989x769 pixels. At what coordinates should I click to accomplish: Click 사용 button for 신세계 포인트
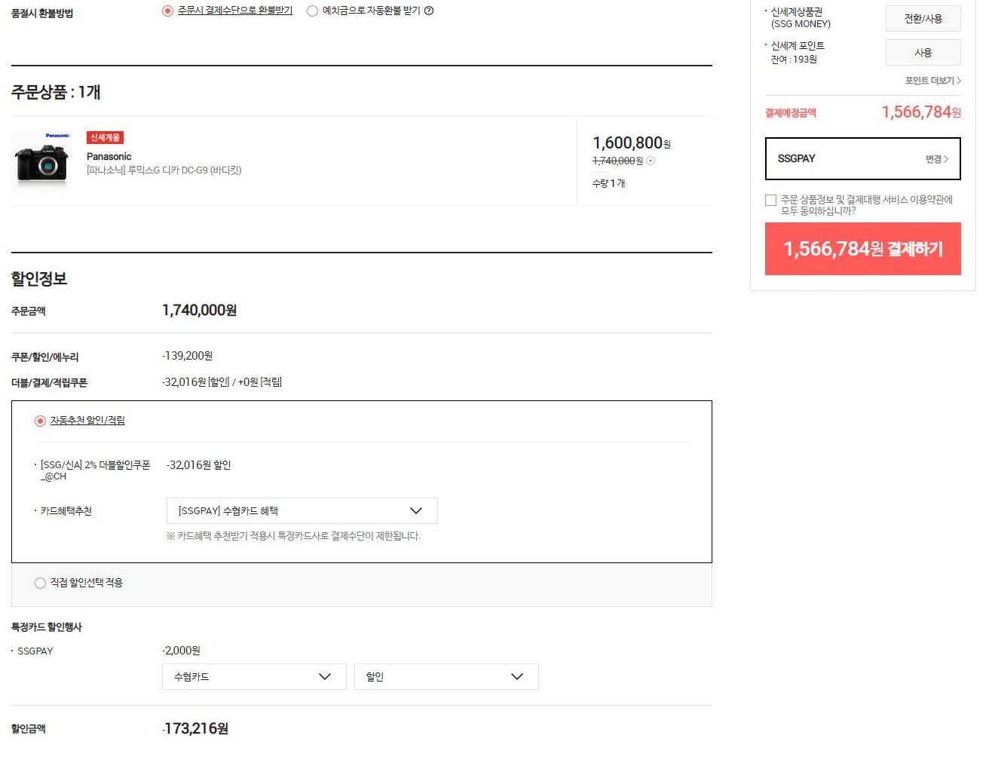(x=923, y=52)
